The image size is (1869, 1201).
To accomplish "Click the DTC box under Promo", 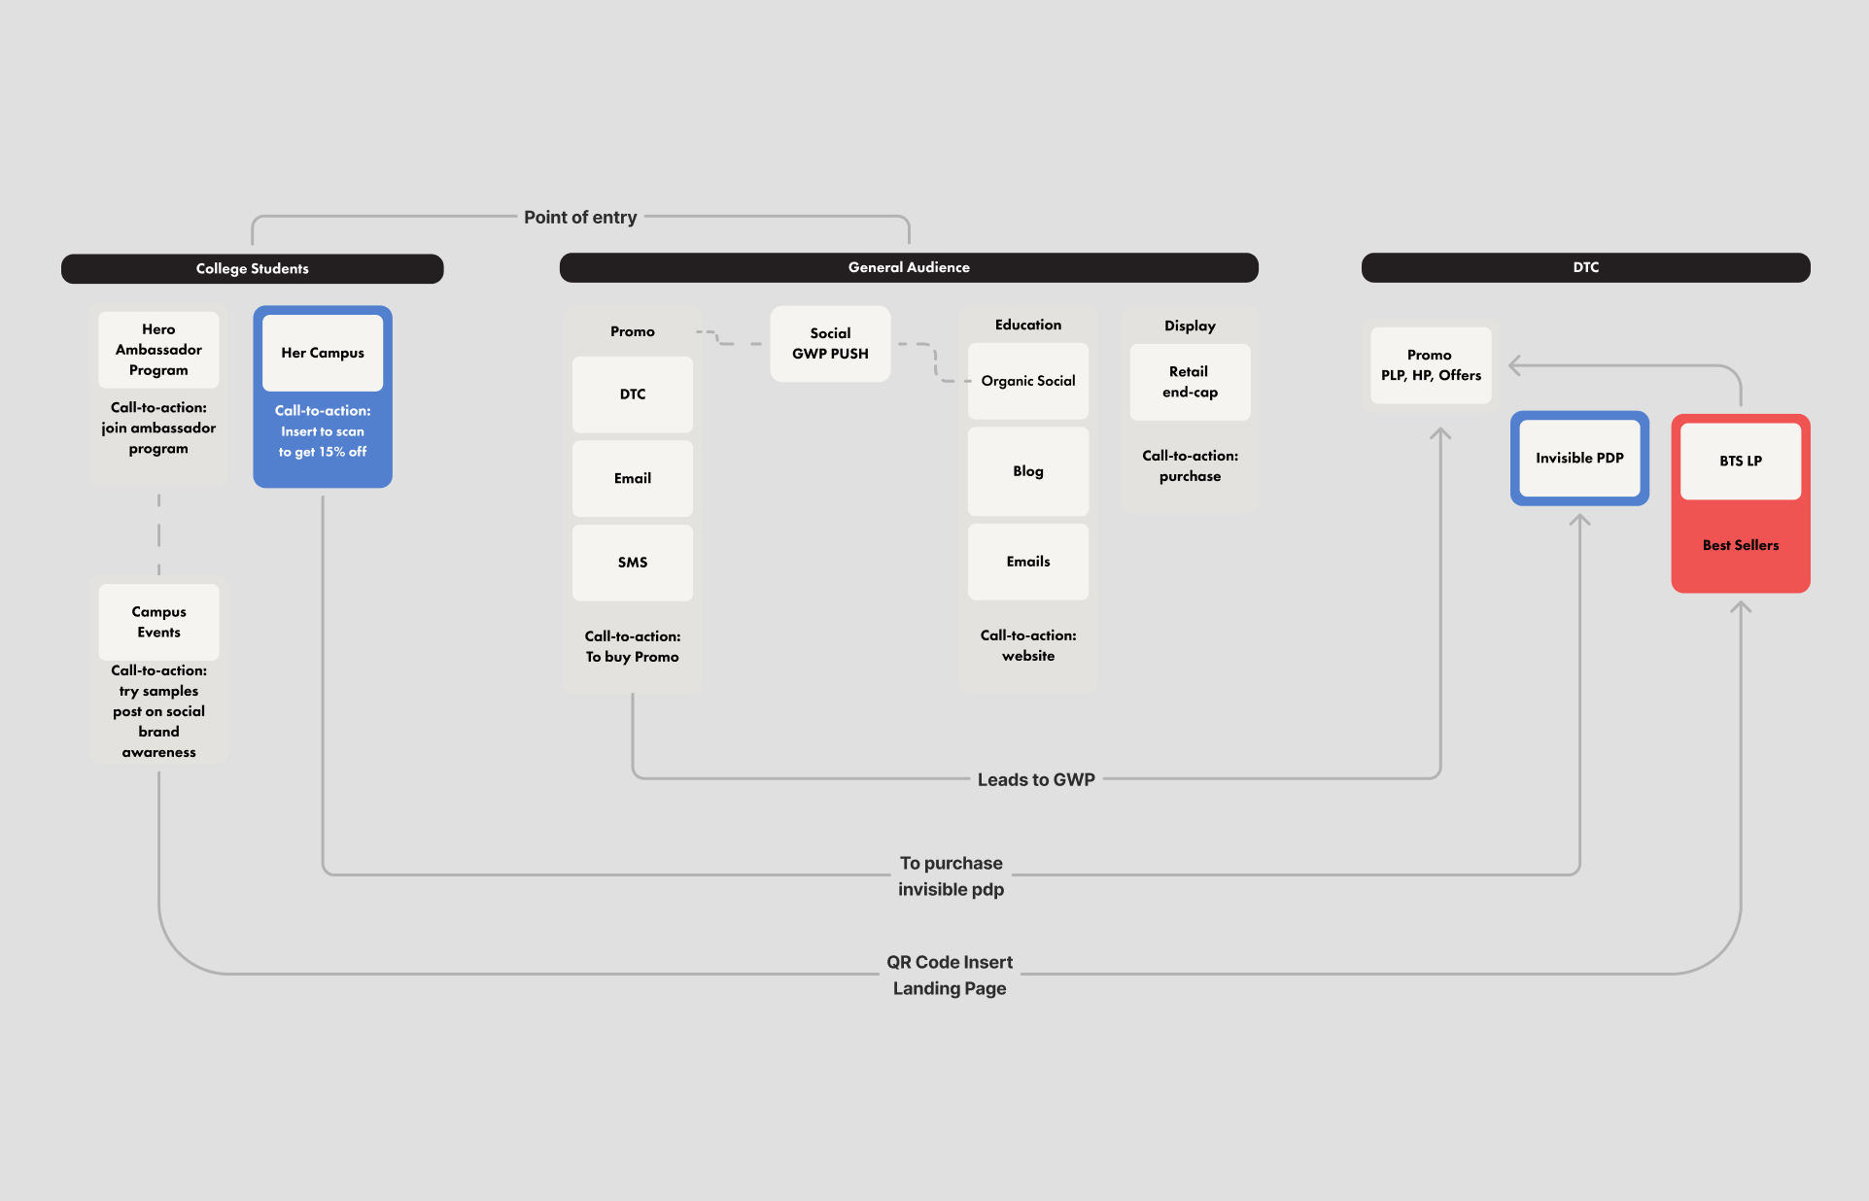I will point(633,395).
